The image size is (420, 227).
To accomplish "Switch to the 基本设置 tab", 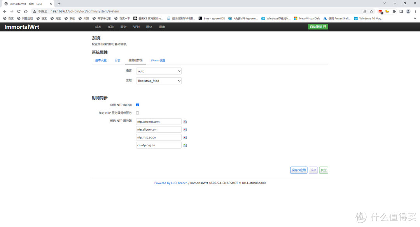I will pos(101,60).
